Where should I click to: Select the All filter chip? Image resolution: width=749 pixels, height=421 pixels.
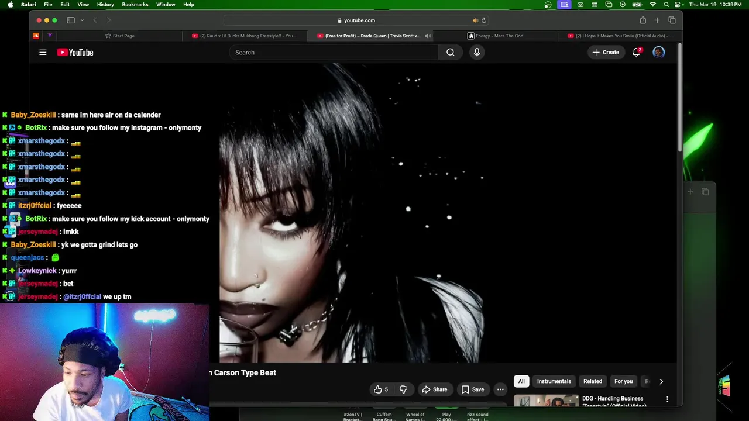[521, 381]
